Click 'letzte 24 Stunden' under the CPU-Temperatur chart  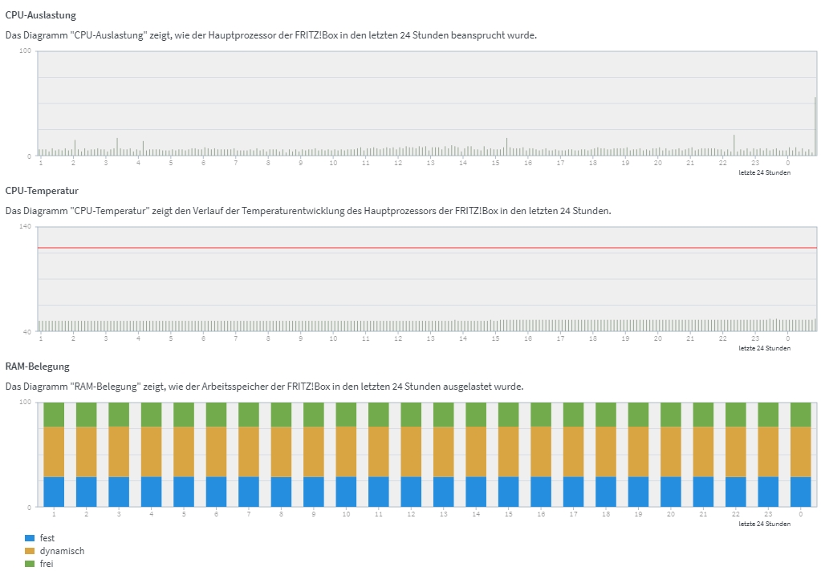[x=765, y=348]
